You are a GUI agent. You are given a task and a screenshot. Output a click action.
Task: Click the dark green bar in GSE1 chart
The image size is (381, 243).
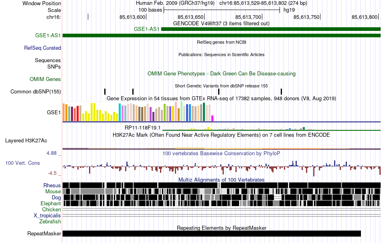point(204,112)
